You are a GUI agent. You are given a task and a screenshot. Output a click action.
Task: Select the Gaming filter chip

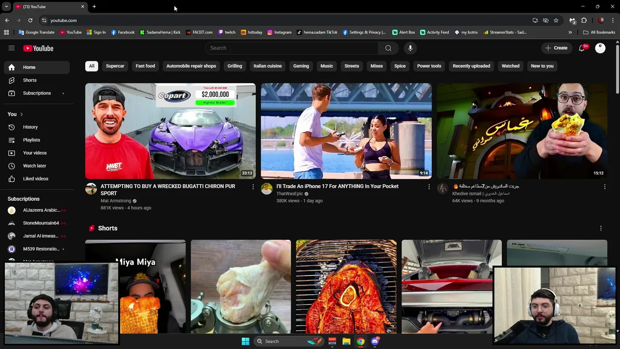301,66
